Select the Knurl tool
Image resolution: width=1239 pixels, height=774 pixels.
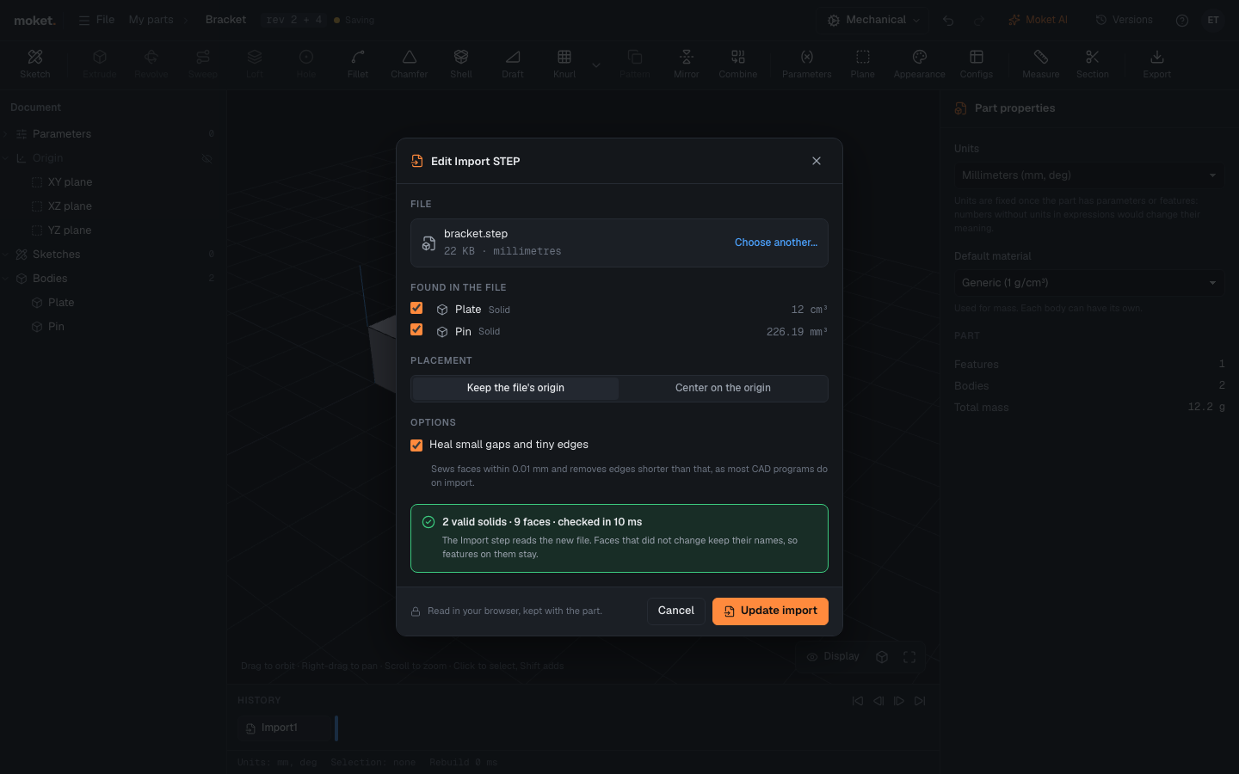(564, 64)
